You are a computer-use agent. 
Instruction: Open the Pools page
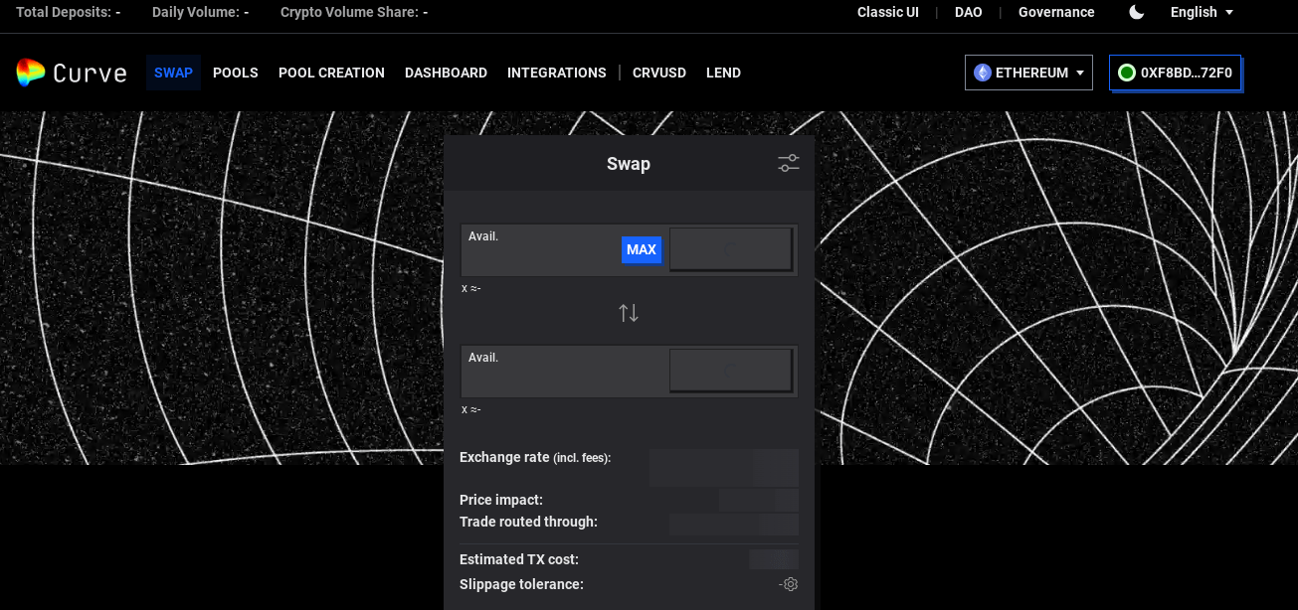(236, 73)
